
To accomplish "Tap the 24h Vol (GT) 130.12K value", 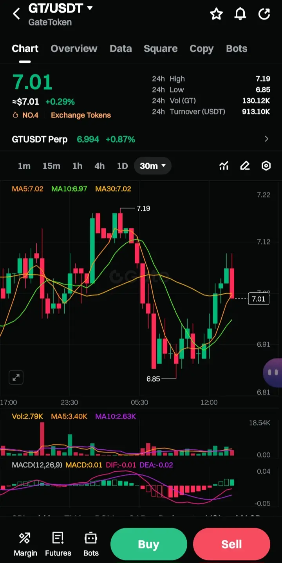I will (256, 101).
